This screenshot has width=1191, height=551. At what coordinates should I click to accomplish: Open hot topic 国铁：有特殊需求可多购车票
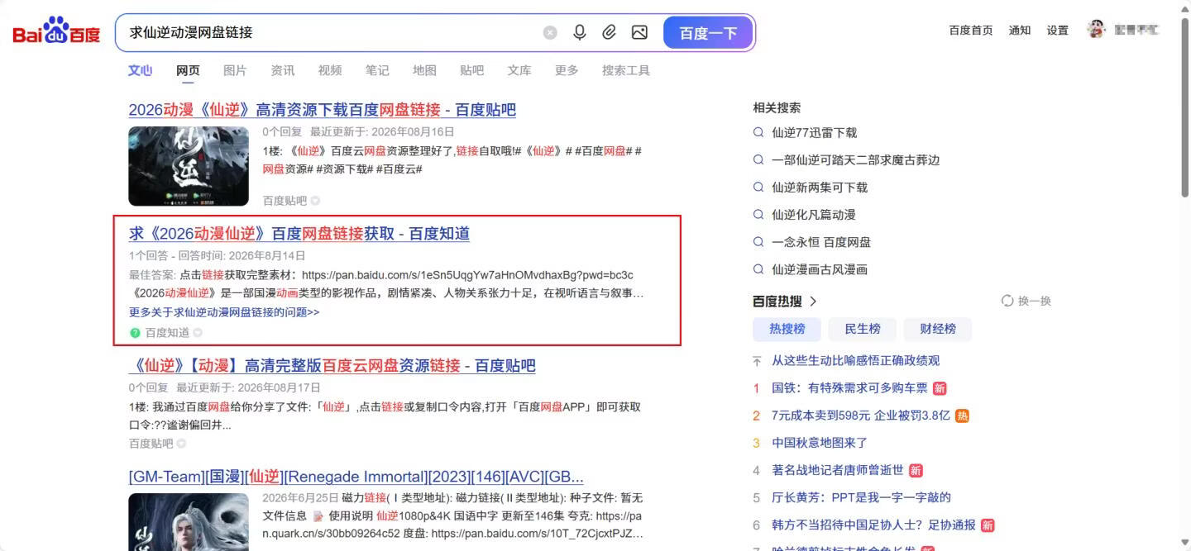tap(849, 387)
